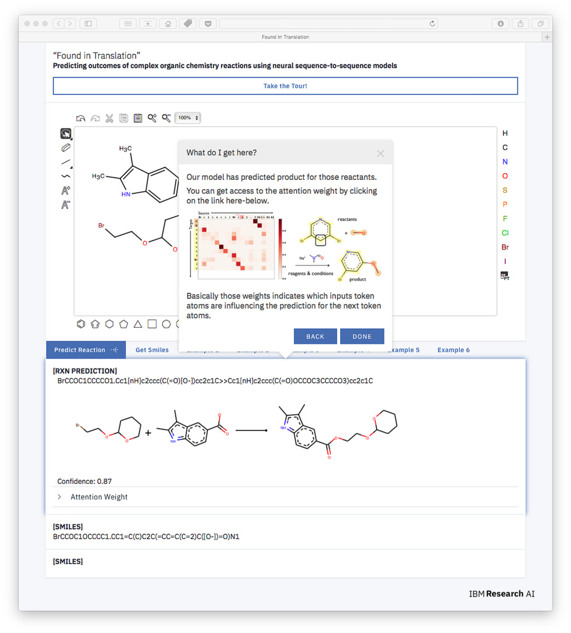
Task: Click the DONE button in tour popup
Action: [x=362, y=336]
